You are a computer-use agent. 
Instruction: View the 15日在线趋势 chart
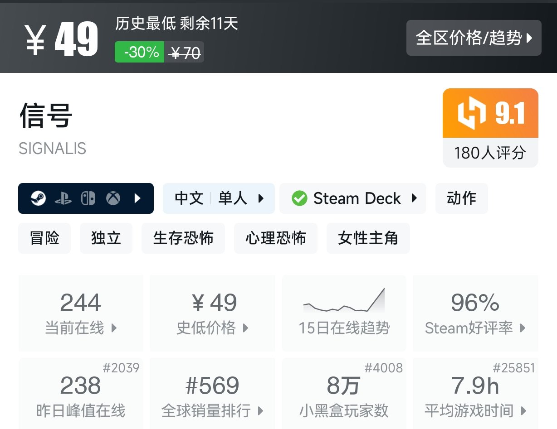[344, 313]
